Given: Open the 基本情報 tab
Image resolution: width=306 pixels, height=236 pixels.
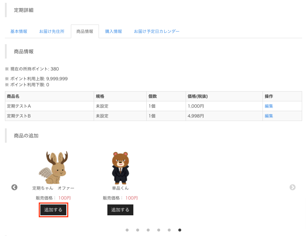Looking at the screenshot, I should click(19, 32).
